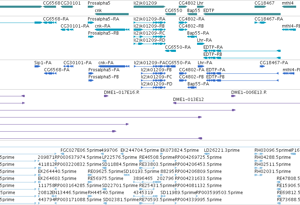The image size is (300, 205).
Task: Select the l(2)k01209 gene arrow
Action: [x=149, y=7]
